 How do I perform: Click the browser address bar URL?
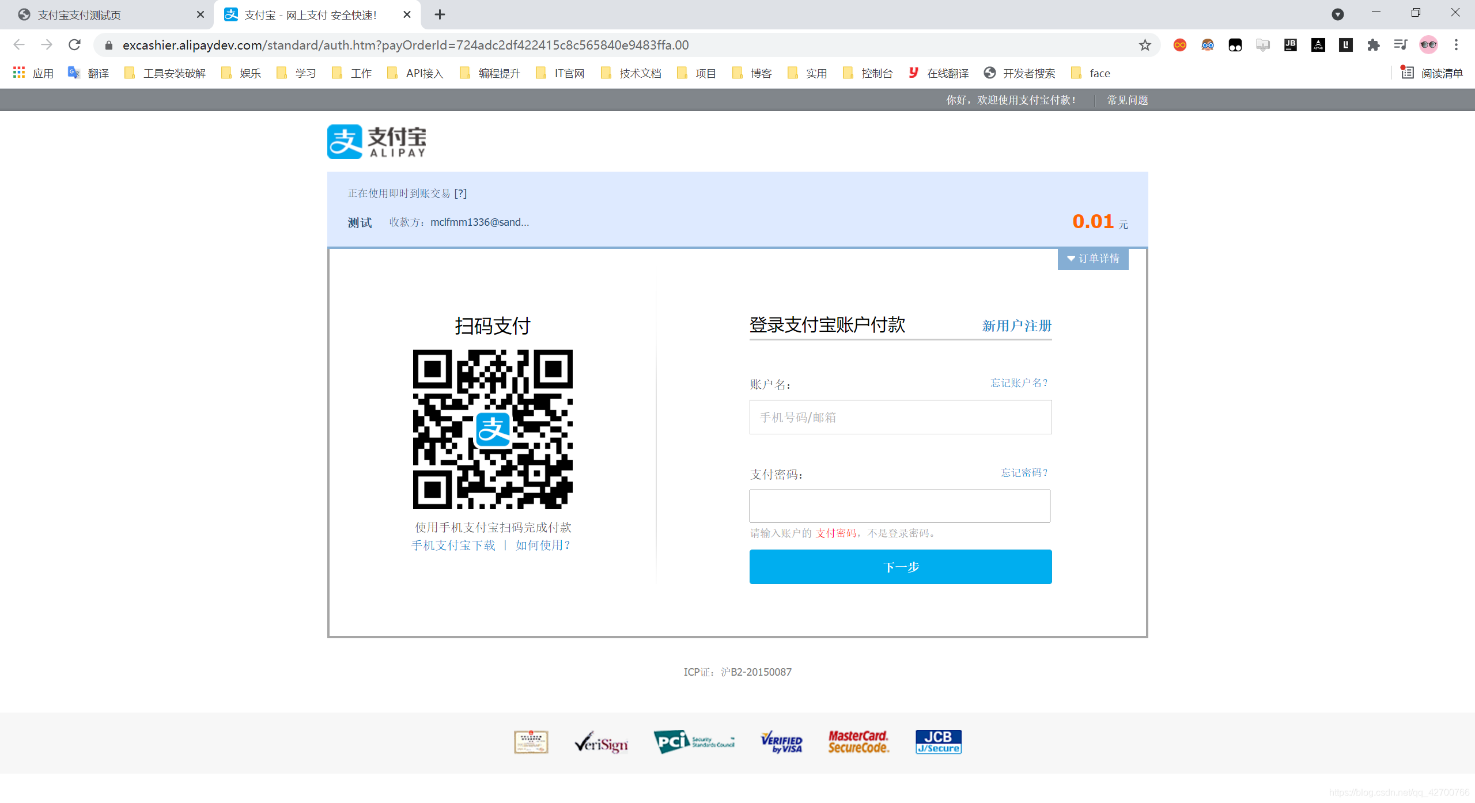[x=406, y=45]
